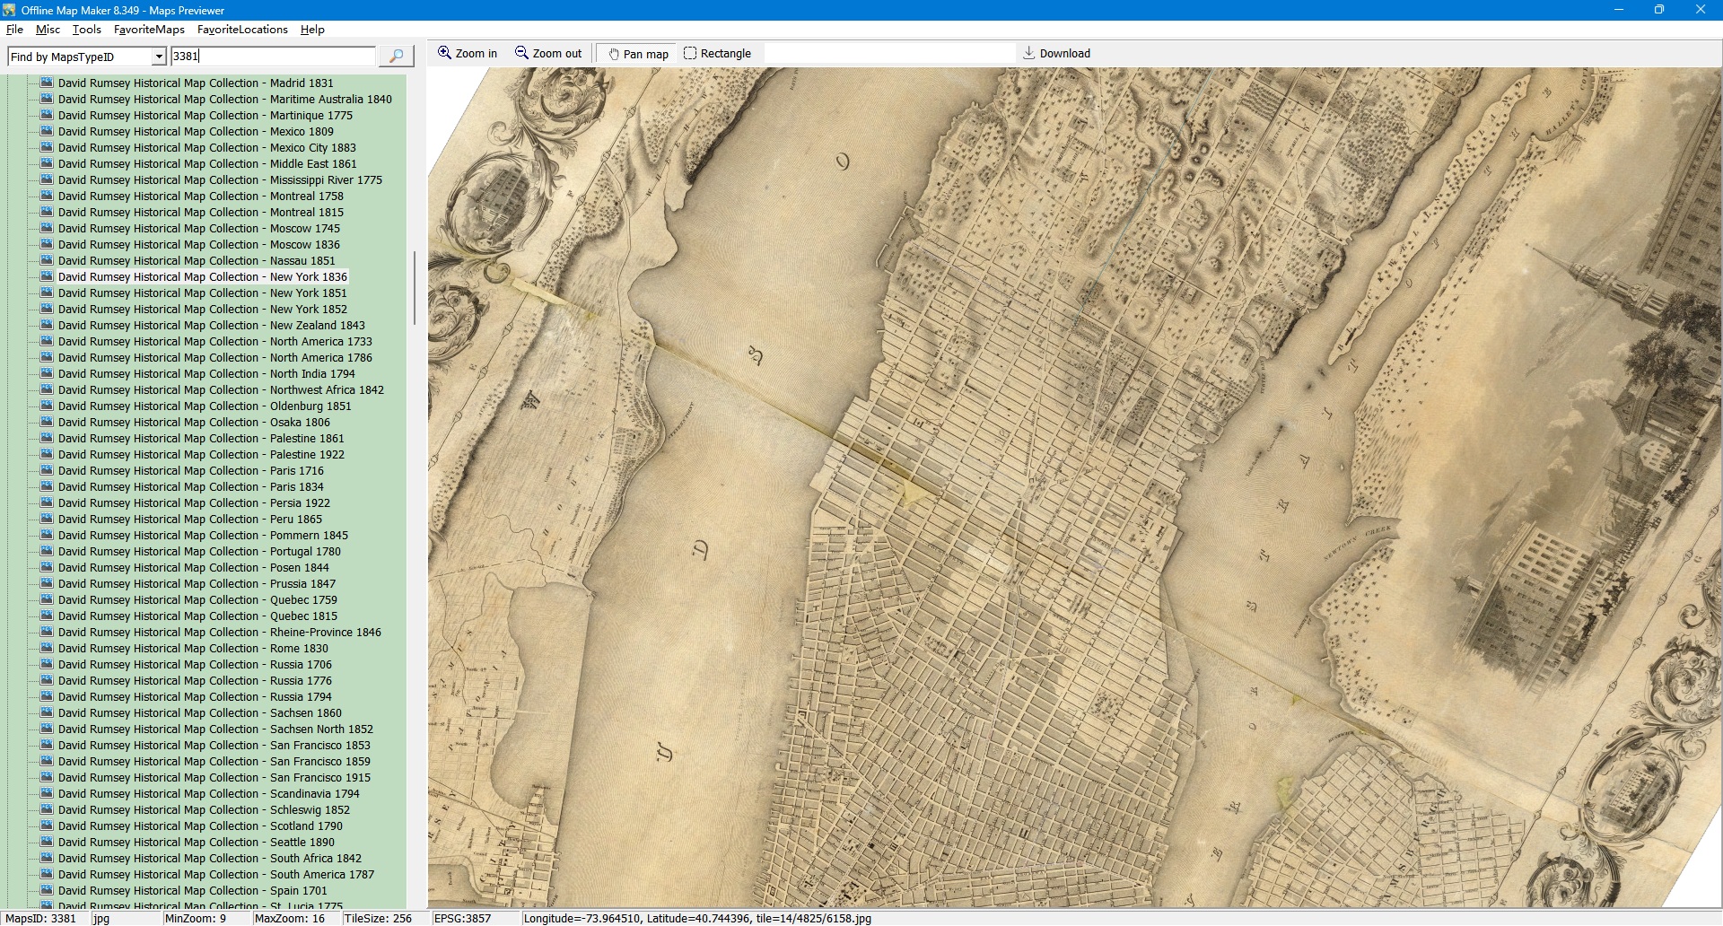Activate the Zoom out tool
The image size is (1723, 926).
[x=547, y=54]
